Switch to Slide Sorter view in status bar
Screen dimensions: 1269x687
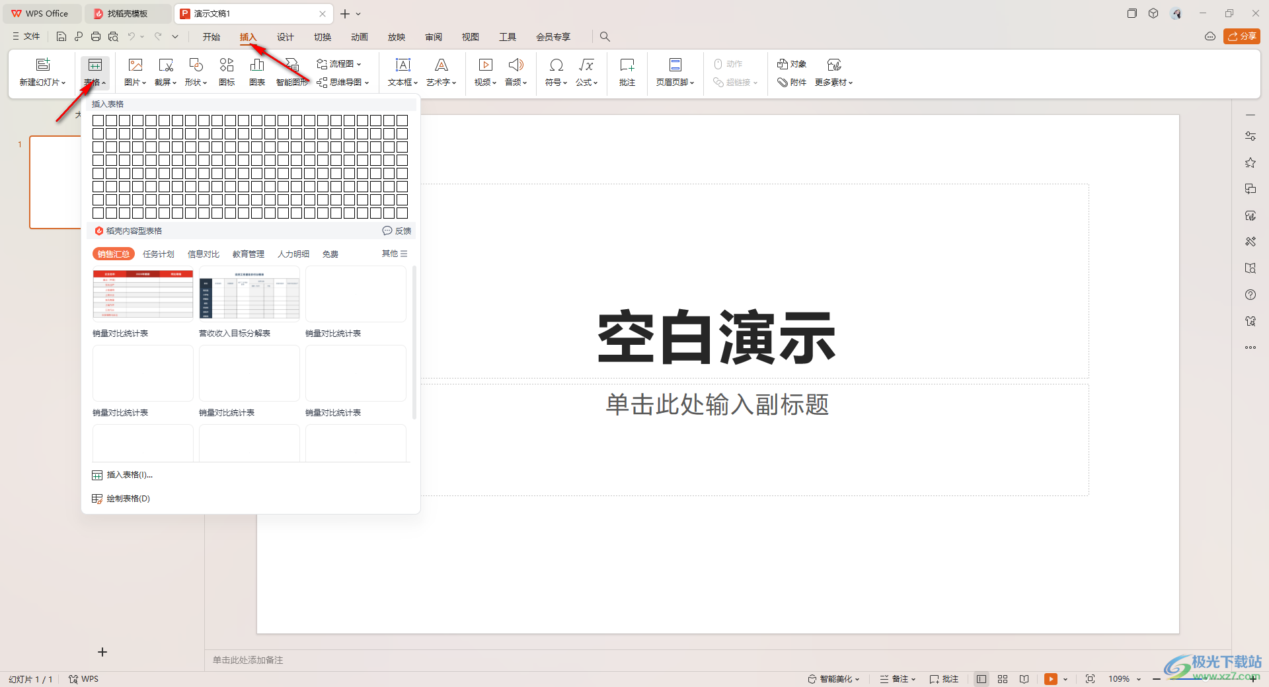1003,679
